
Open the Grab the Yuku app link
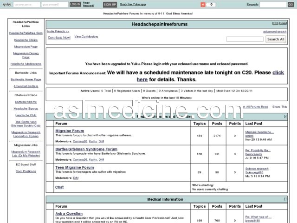pyautogui.click(x=133, y=4)
